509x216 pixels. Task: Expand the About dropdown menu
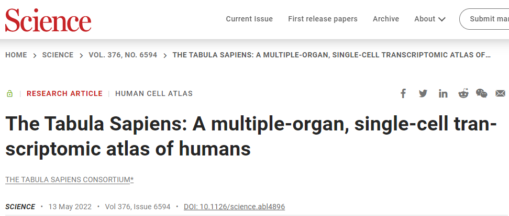pyautogui.click(x=430, y=19)
